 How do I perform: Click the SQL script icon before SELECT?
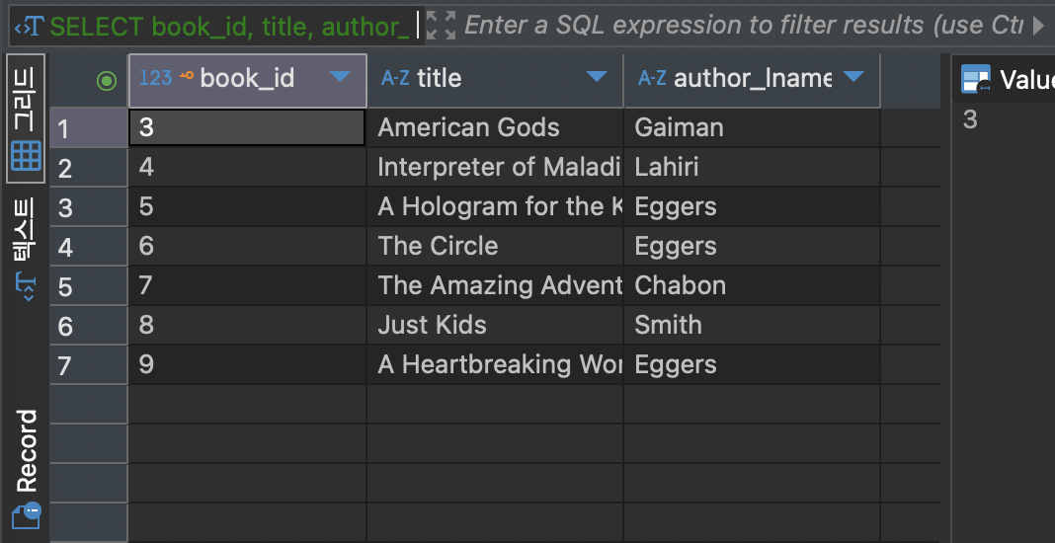[x=29, y=27]
